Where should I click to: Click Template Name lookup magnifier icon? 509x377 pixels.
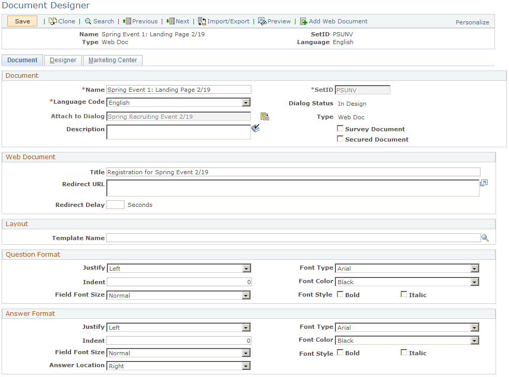(485, 238)
